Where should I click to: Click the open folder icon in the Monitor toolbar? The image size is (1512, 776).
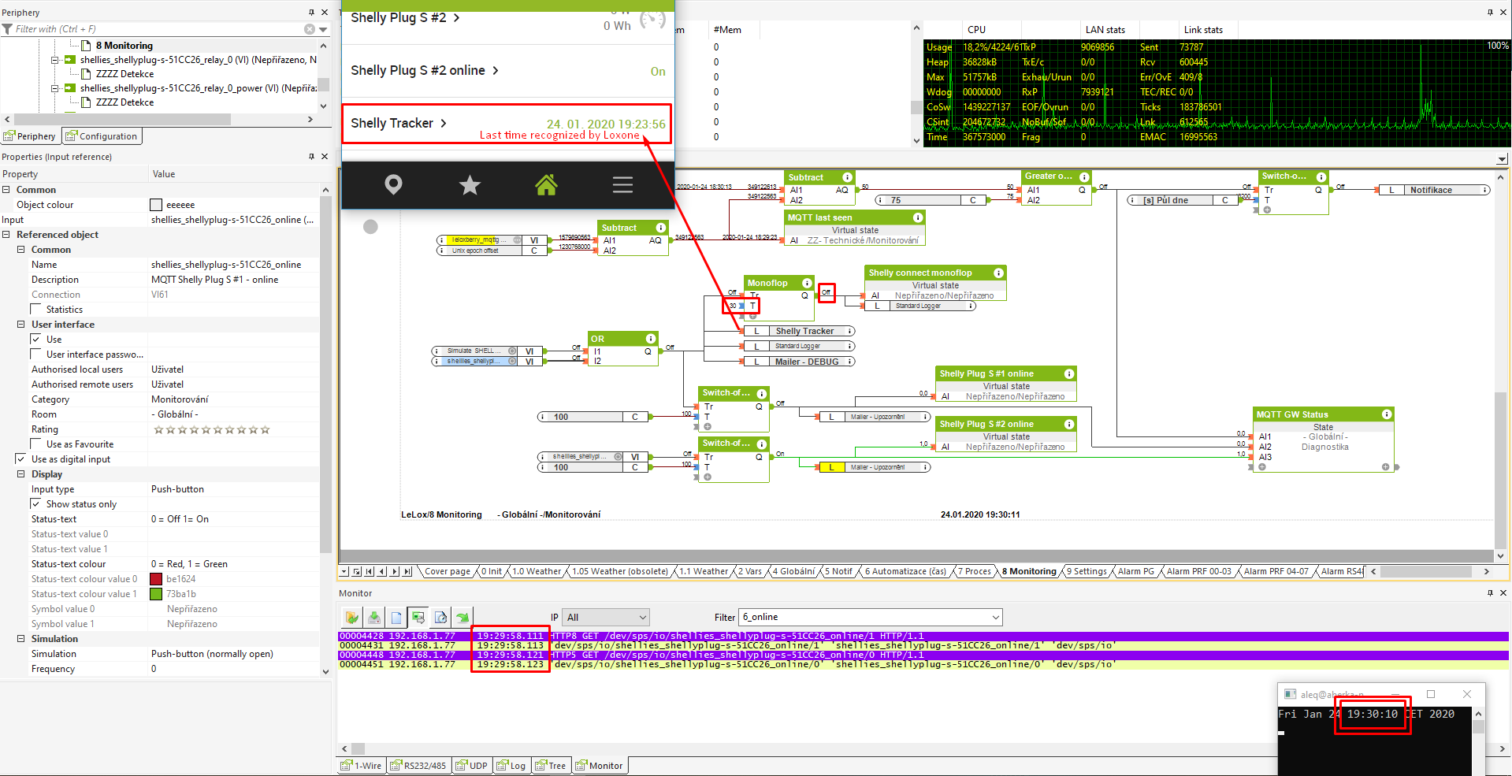[352, 618]
